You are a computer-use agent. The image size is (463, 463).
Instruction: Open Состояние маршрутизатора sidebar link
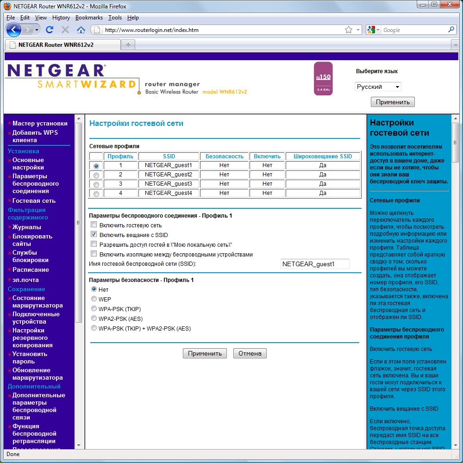point(38,302)
